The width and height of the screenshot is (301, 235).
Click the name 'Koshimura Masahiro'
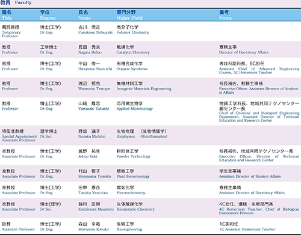96,209
